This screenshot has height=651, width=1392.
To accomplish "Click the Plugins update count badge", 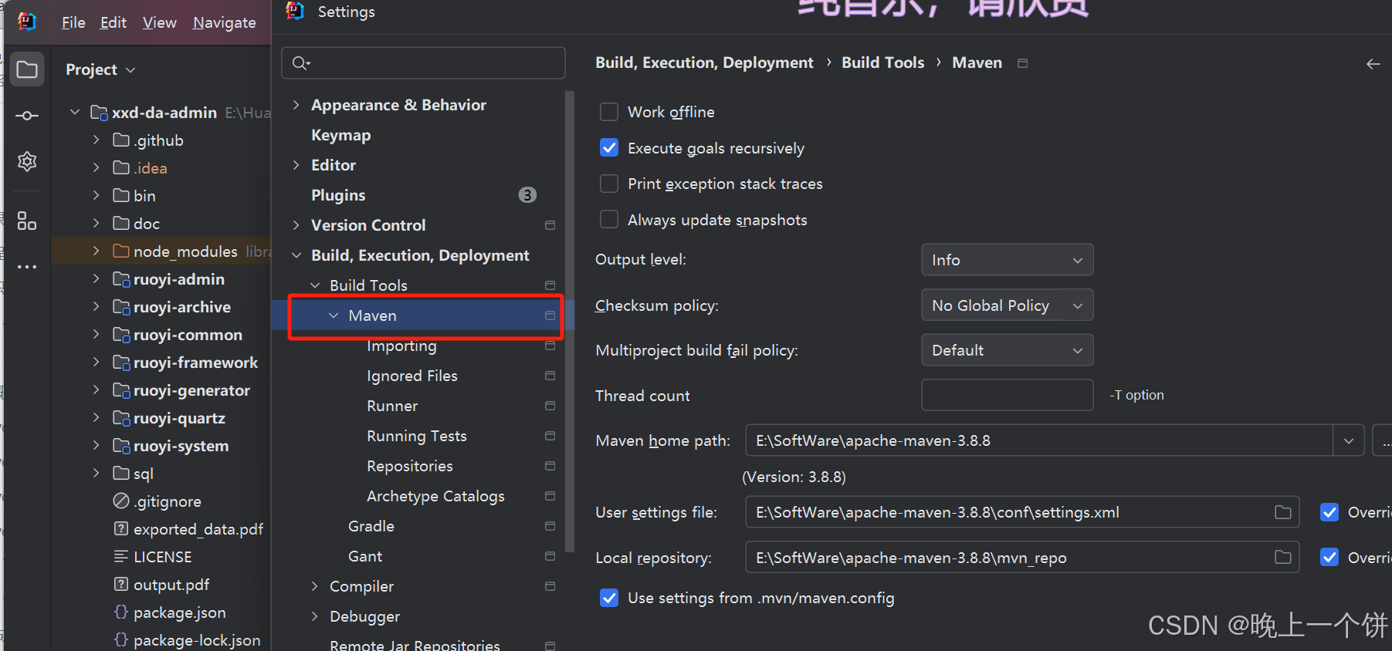I will coord(527,195).
